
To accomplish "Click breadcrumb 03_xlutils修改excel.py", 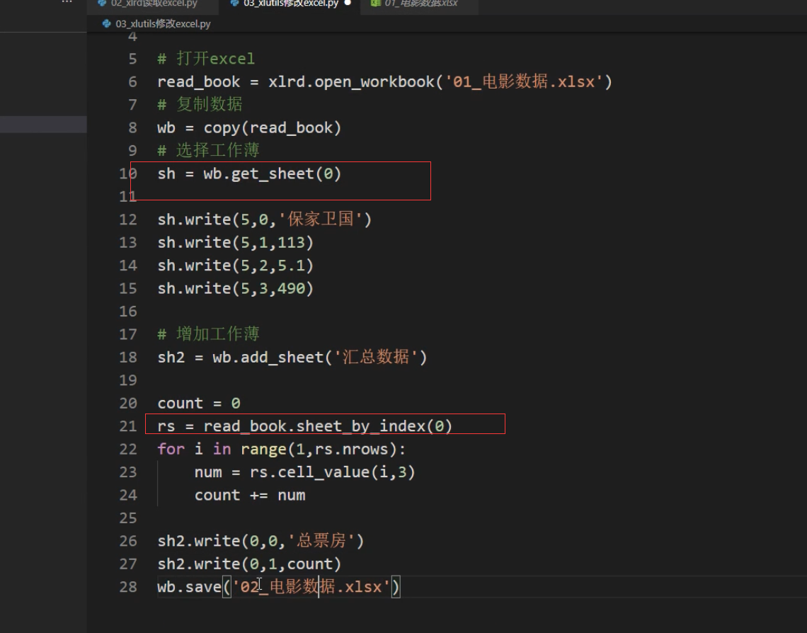I will [x=163, y=23].
